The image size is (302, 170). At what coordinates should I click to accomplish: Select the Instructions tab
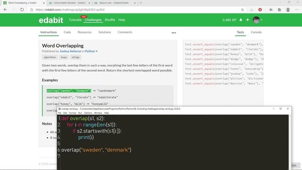(x=49, y=32)
